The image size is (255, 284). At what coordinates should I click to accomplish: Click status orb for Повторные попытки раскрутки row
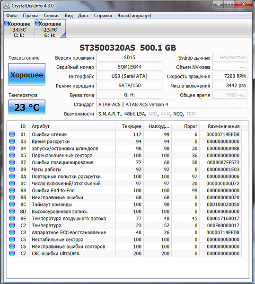[12, 177]
